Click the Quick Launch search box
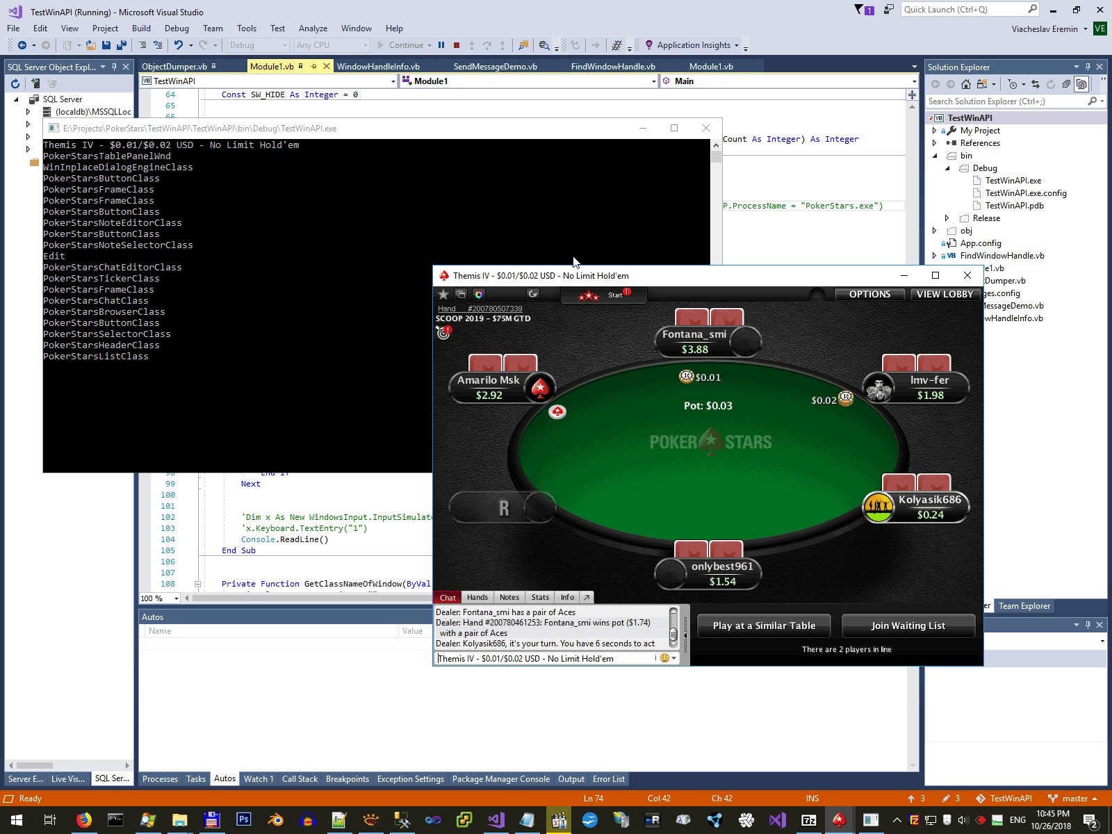The image size is (1112, 834). coord(970,10)
